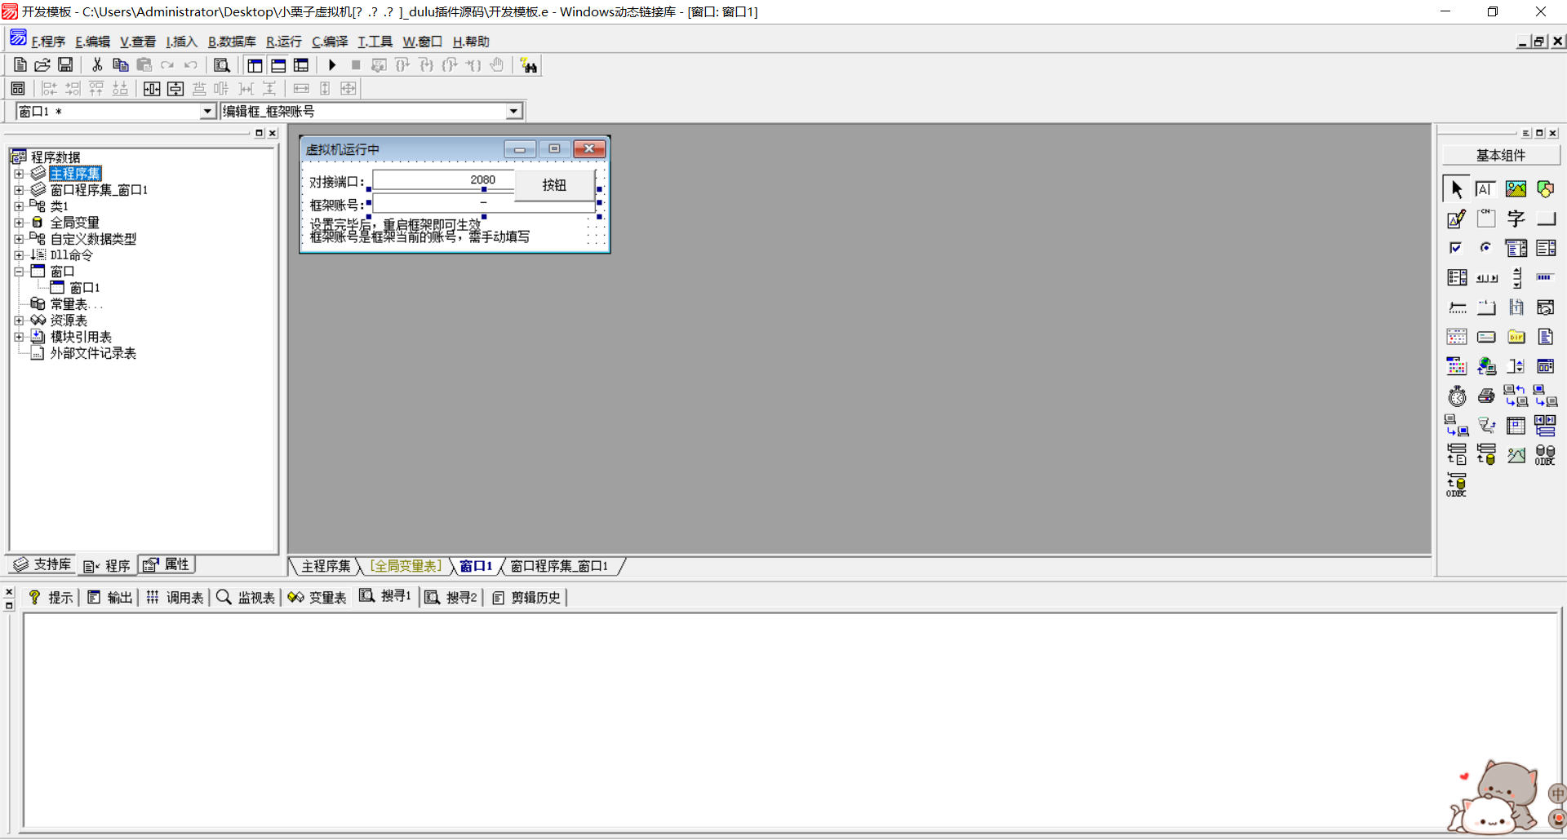This screenshot has height=840, width=1567.
Task: Click the 按钮 button on the form
Action: (554, 185)
